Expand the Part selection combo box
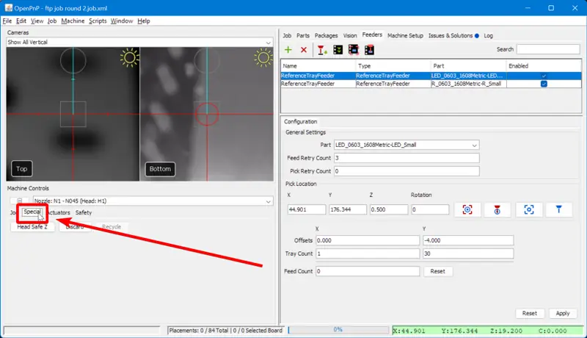Screen dimensions: 587x338 point(406,145)
